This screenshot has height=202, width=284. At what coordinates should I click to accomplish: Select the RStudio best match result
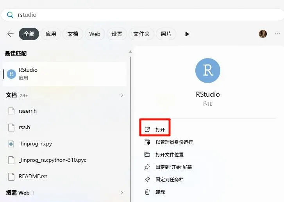coord(64,74)
